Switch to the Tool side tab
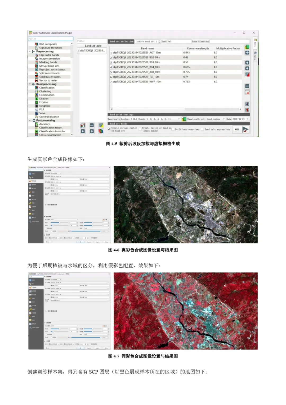Screen dimensions: 286x405 pos(255,43)
